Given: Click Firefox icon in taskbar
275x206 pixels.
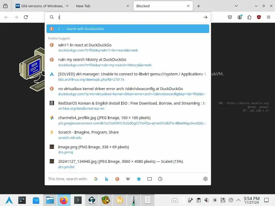Looking at the screenshot, I should [x=64, y=200].
